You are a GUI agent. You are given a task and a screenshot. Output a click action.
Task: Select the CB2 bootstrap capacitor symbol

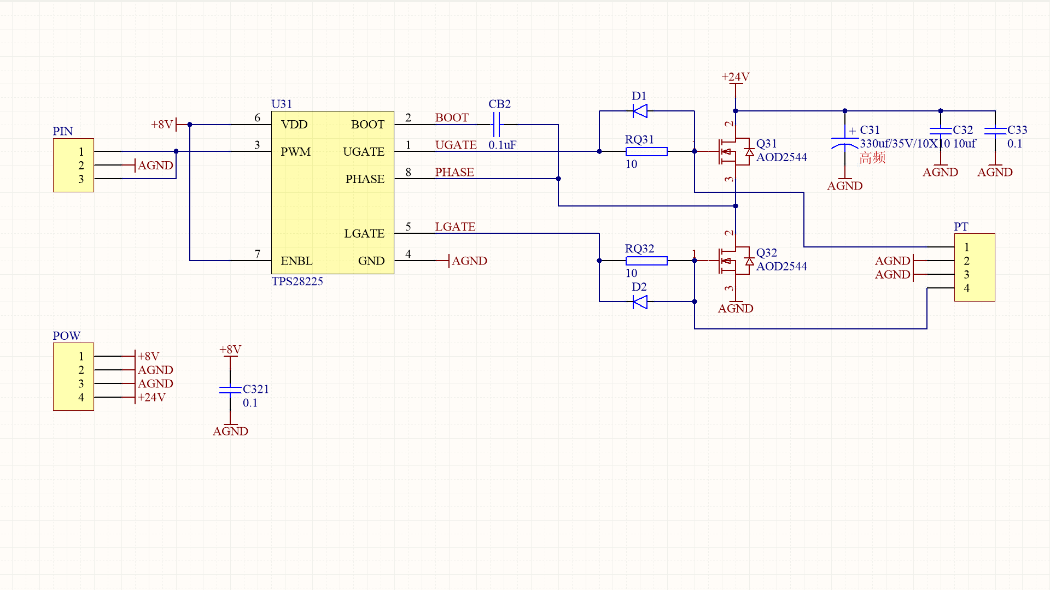[x=497, y=125]
